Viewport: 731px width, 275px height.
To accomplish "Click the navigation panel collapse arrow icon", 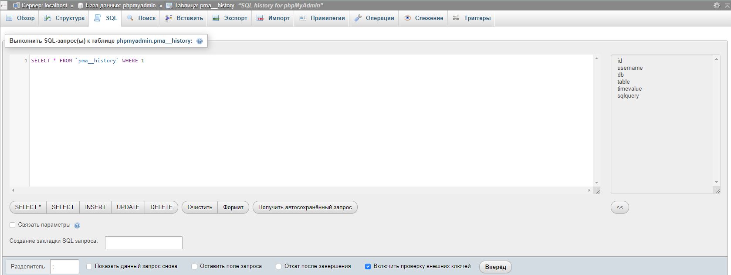I will [x=3, y=6].
